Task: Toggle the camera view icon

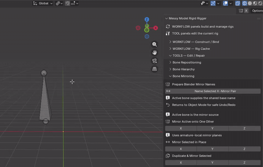Action: click(x=155, y=61)
